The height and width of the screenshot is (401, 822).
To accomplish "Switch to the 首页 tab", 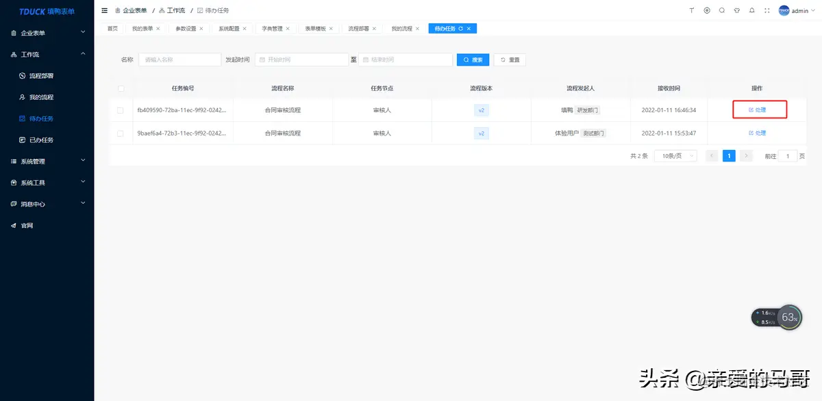I will (112, 28).
